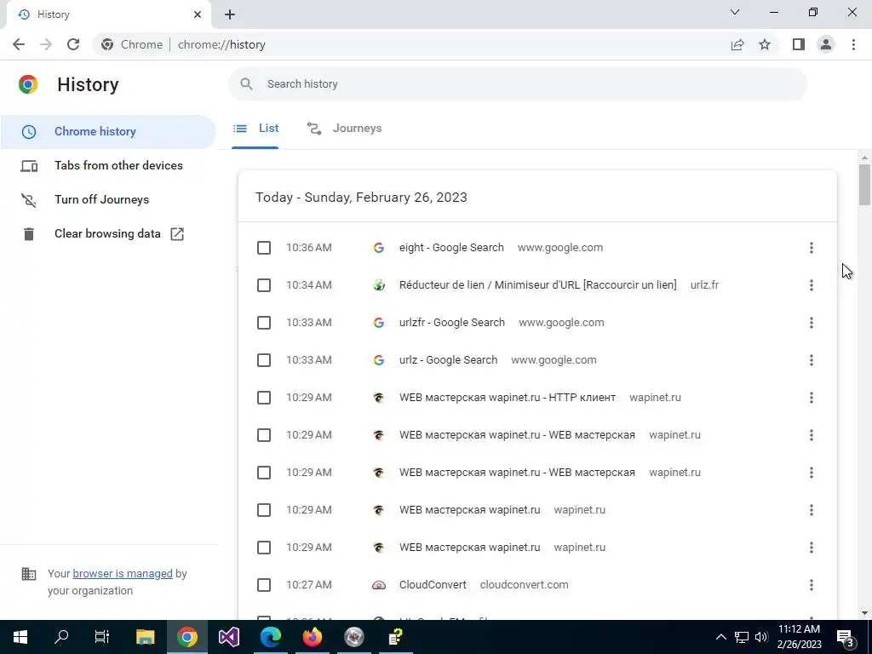872x654 pixels.
Task: Open Firefox from taskbar
Action: click(312, 637)
